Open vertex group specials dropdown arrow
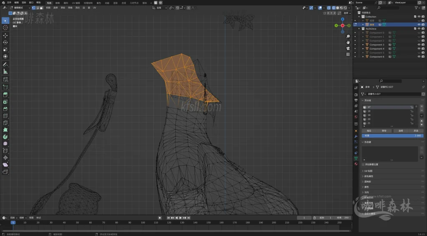The height and width of the screenshot is (236, 427). pos(422,115)
